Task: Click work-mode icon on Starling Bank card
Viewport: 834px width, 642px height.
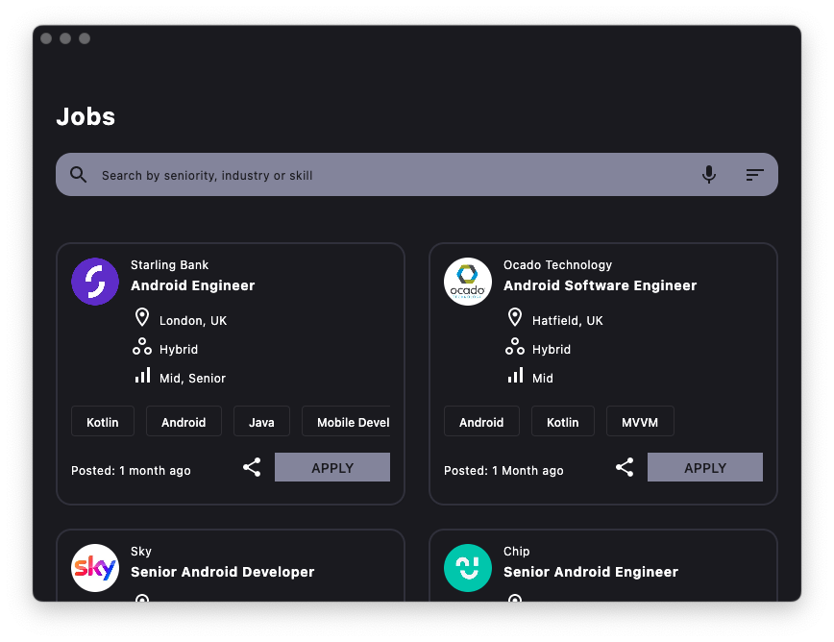Action: point(142,346)
